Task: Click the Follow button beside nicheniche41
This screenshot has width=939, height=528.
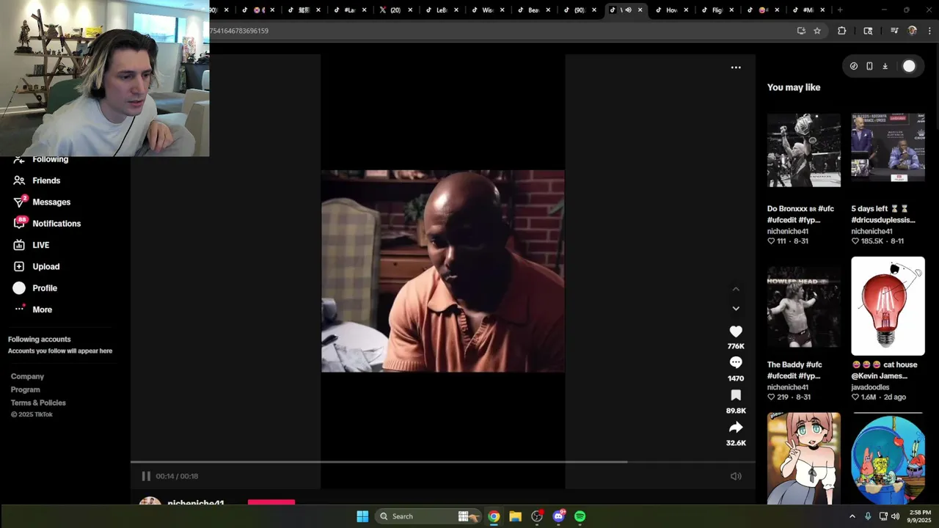Action: (x=271, y=502)
